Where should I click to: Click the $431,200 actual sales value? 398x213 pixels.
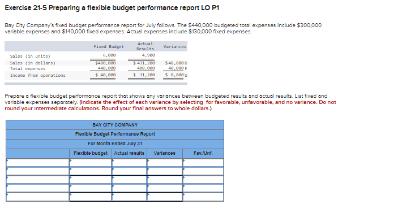pyautogui.click(x=144, y=63)
